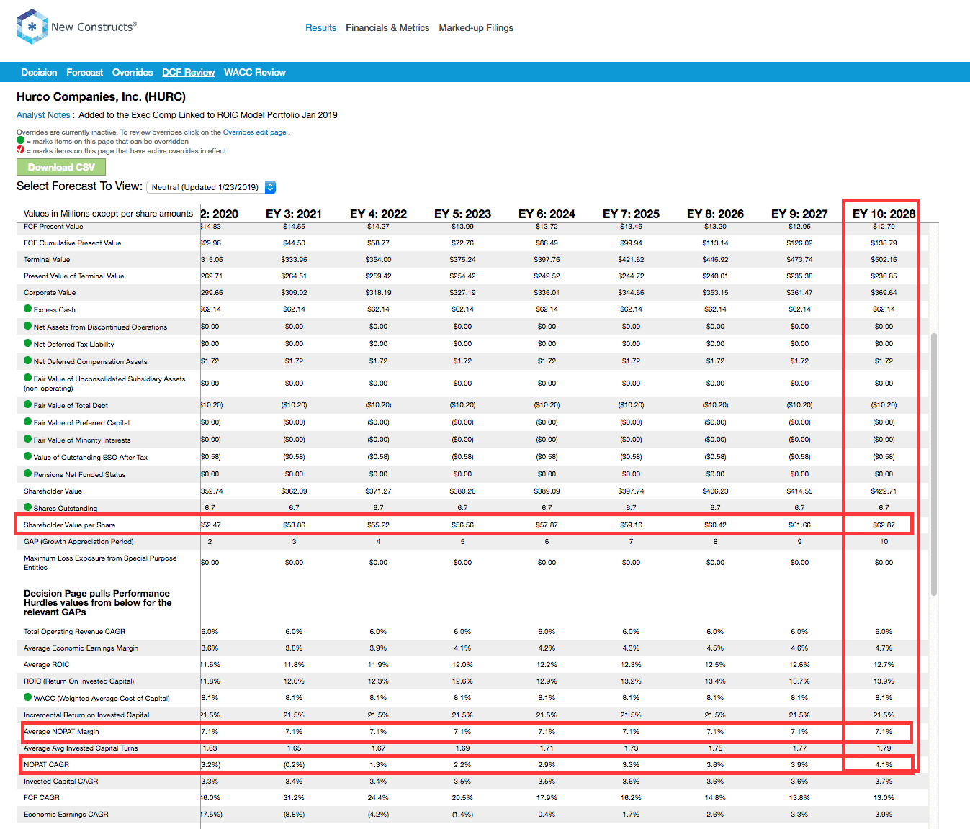Viewport: 970px width, 829px height.
Task: Open the WACC Review page
Action: 255,72
